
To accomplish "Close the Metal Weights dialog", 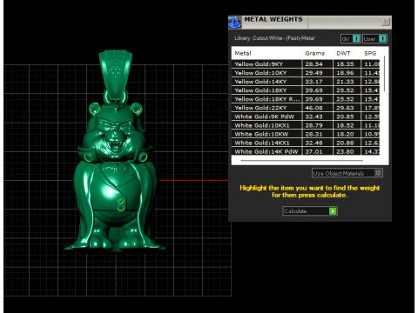I will pyautogui.click(x=386, y=22).
